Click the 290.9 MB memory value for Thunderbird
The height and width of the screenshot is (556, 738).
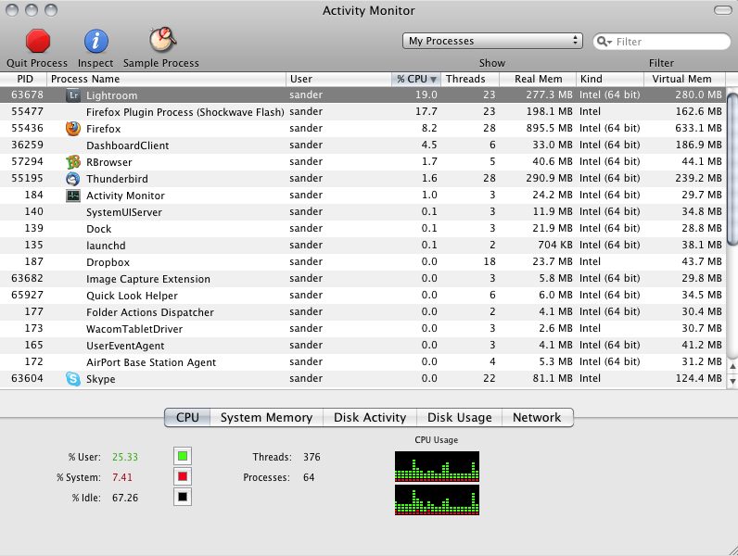[x=549, y=179]
